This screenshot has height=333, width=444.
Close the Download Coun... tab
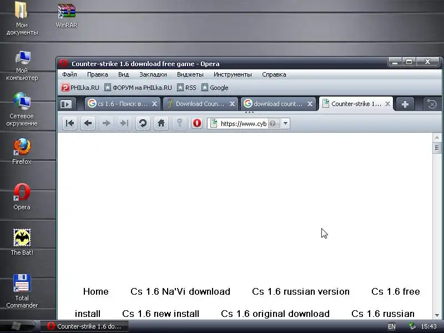click(232, 104)
